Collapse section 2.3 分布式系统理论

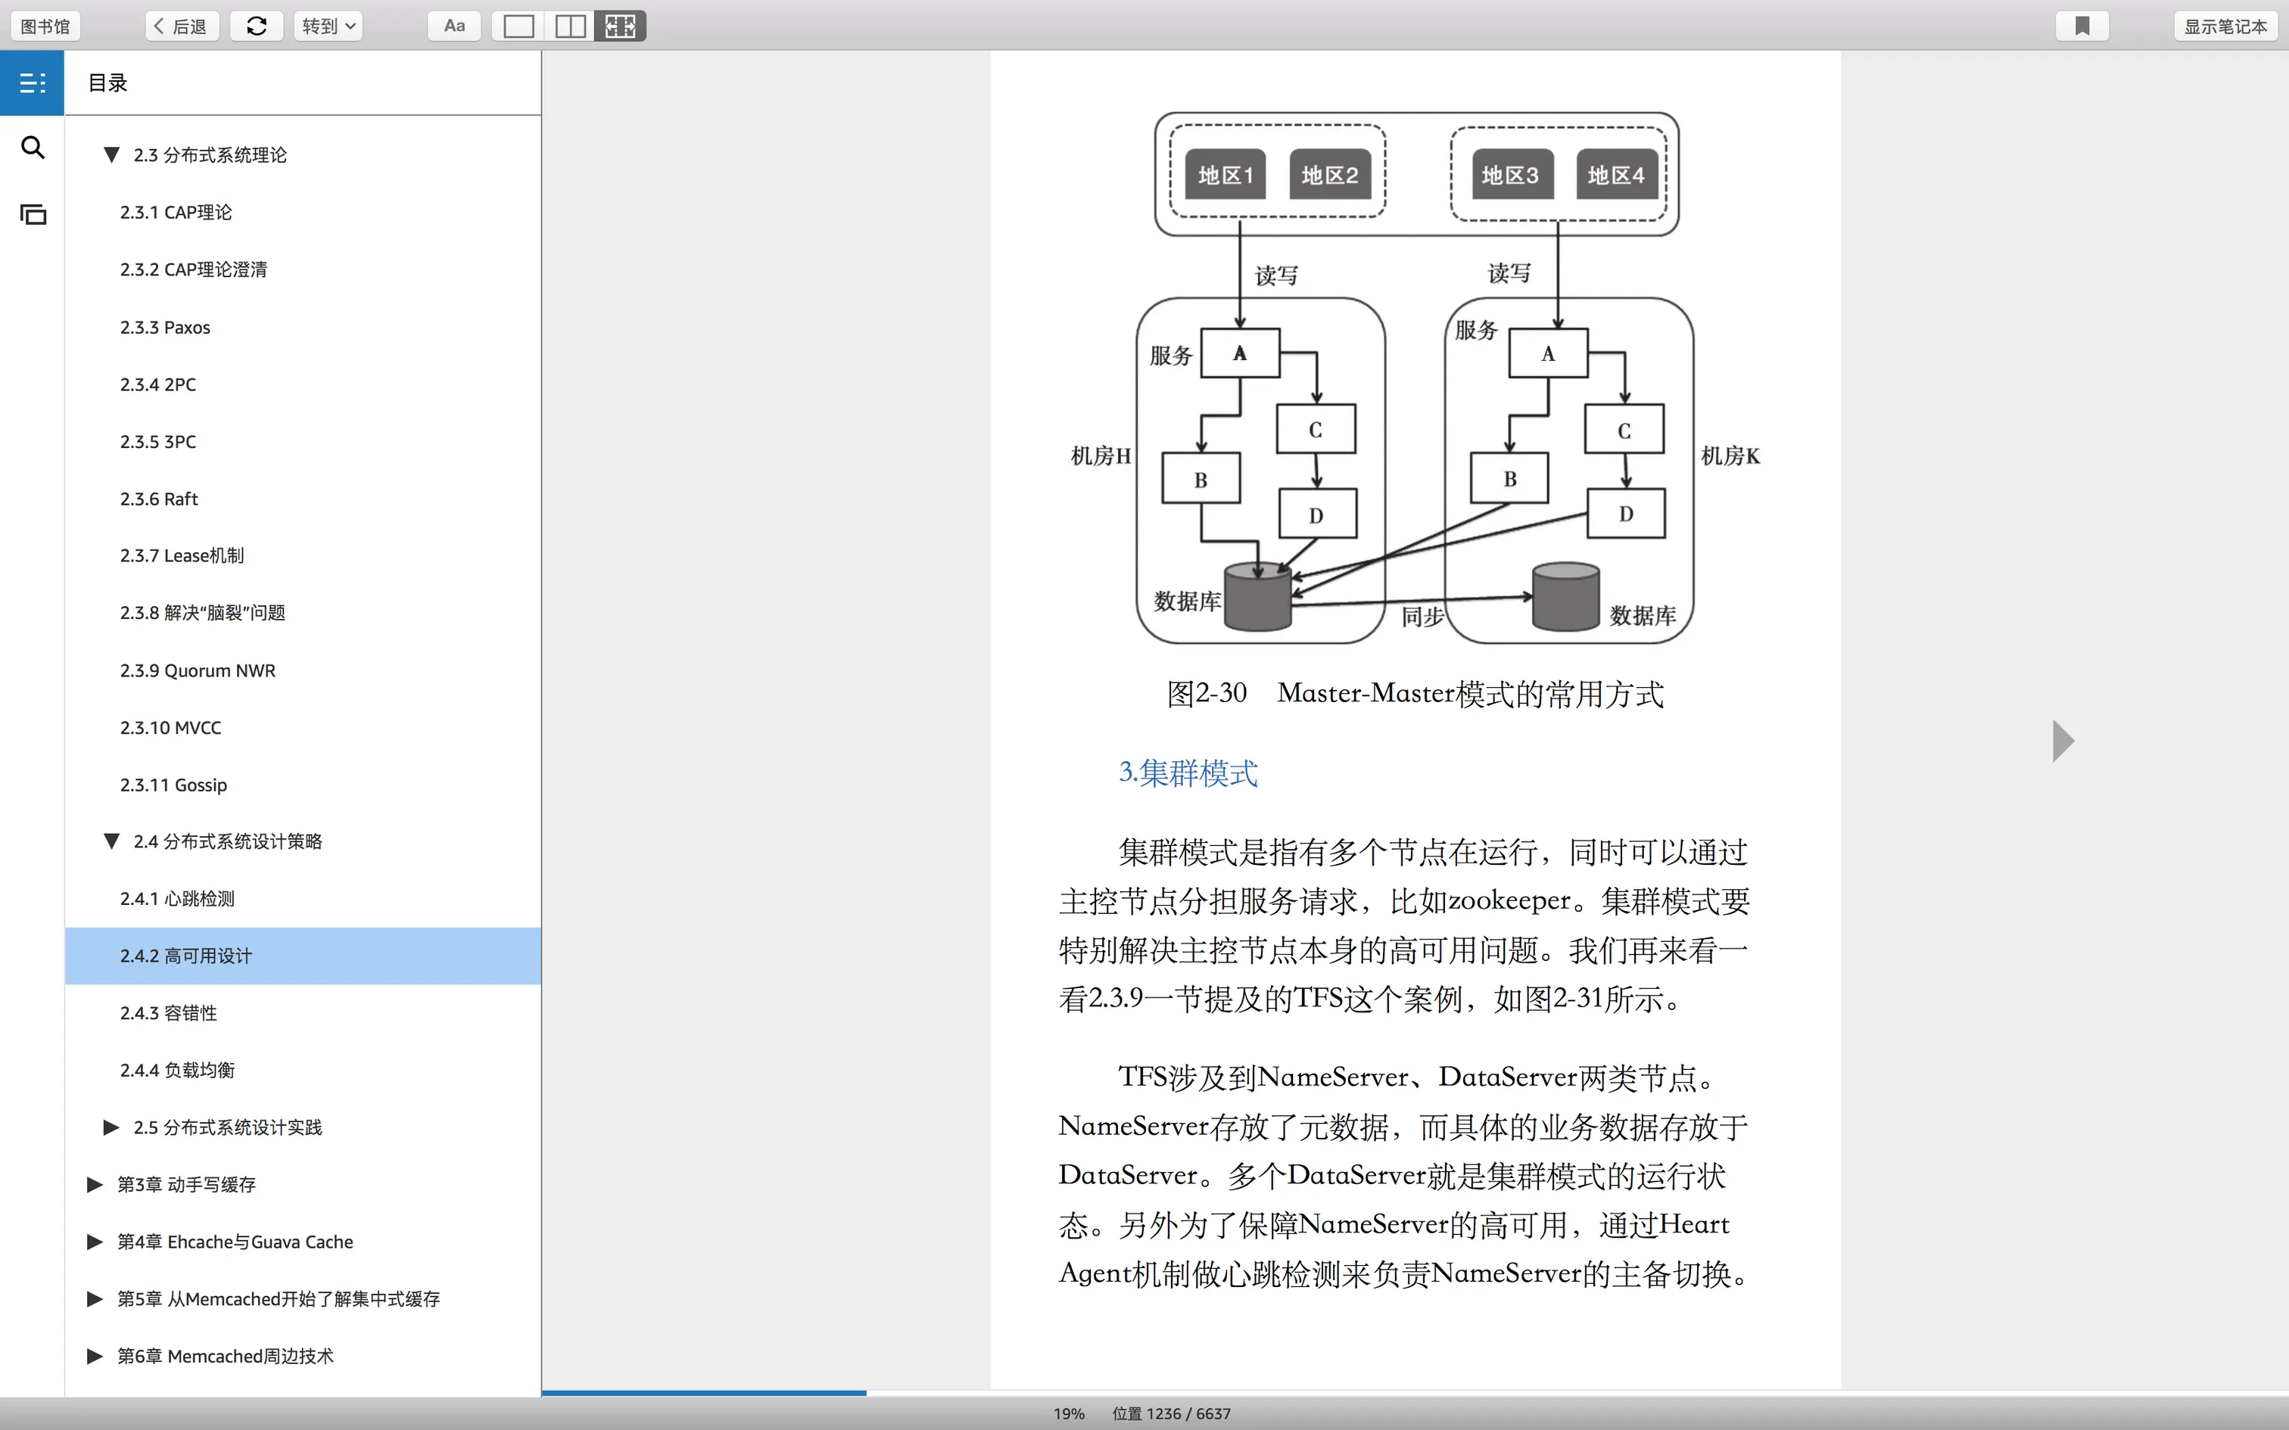[111, 155]
